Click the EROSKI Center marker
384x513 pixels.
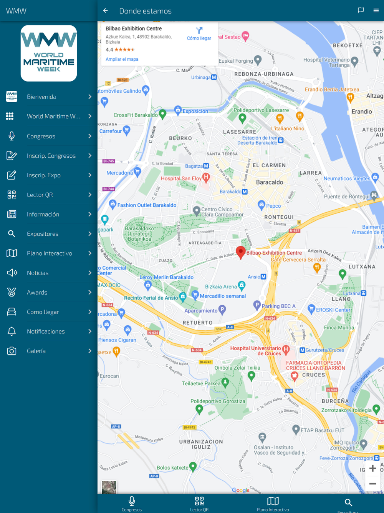[x=311, y=309]
